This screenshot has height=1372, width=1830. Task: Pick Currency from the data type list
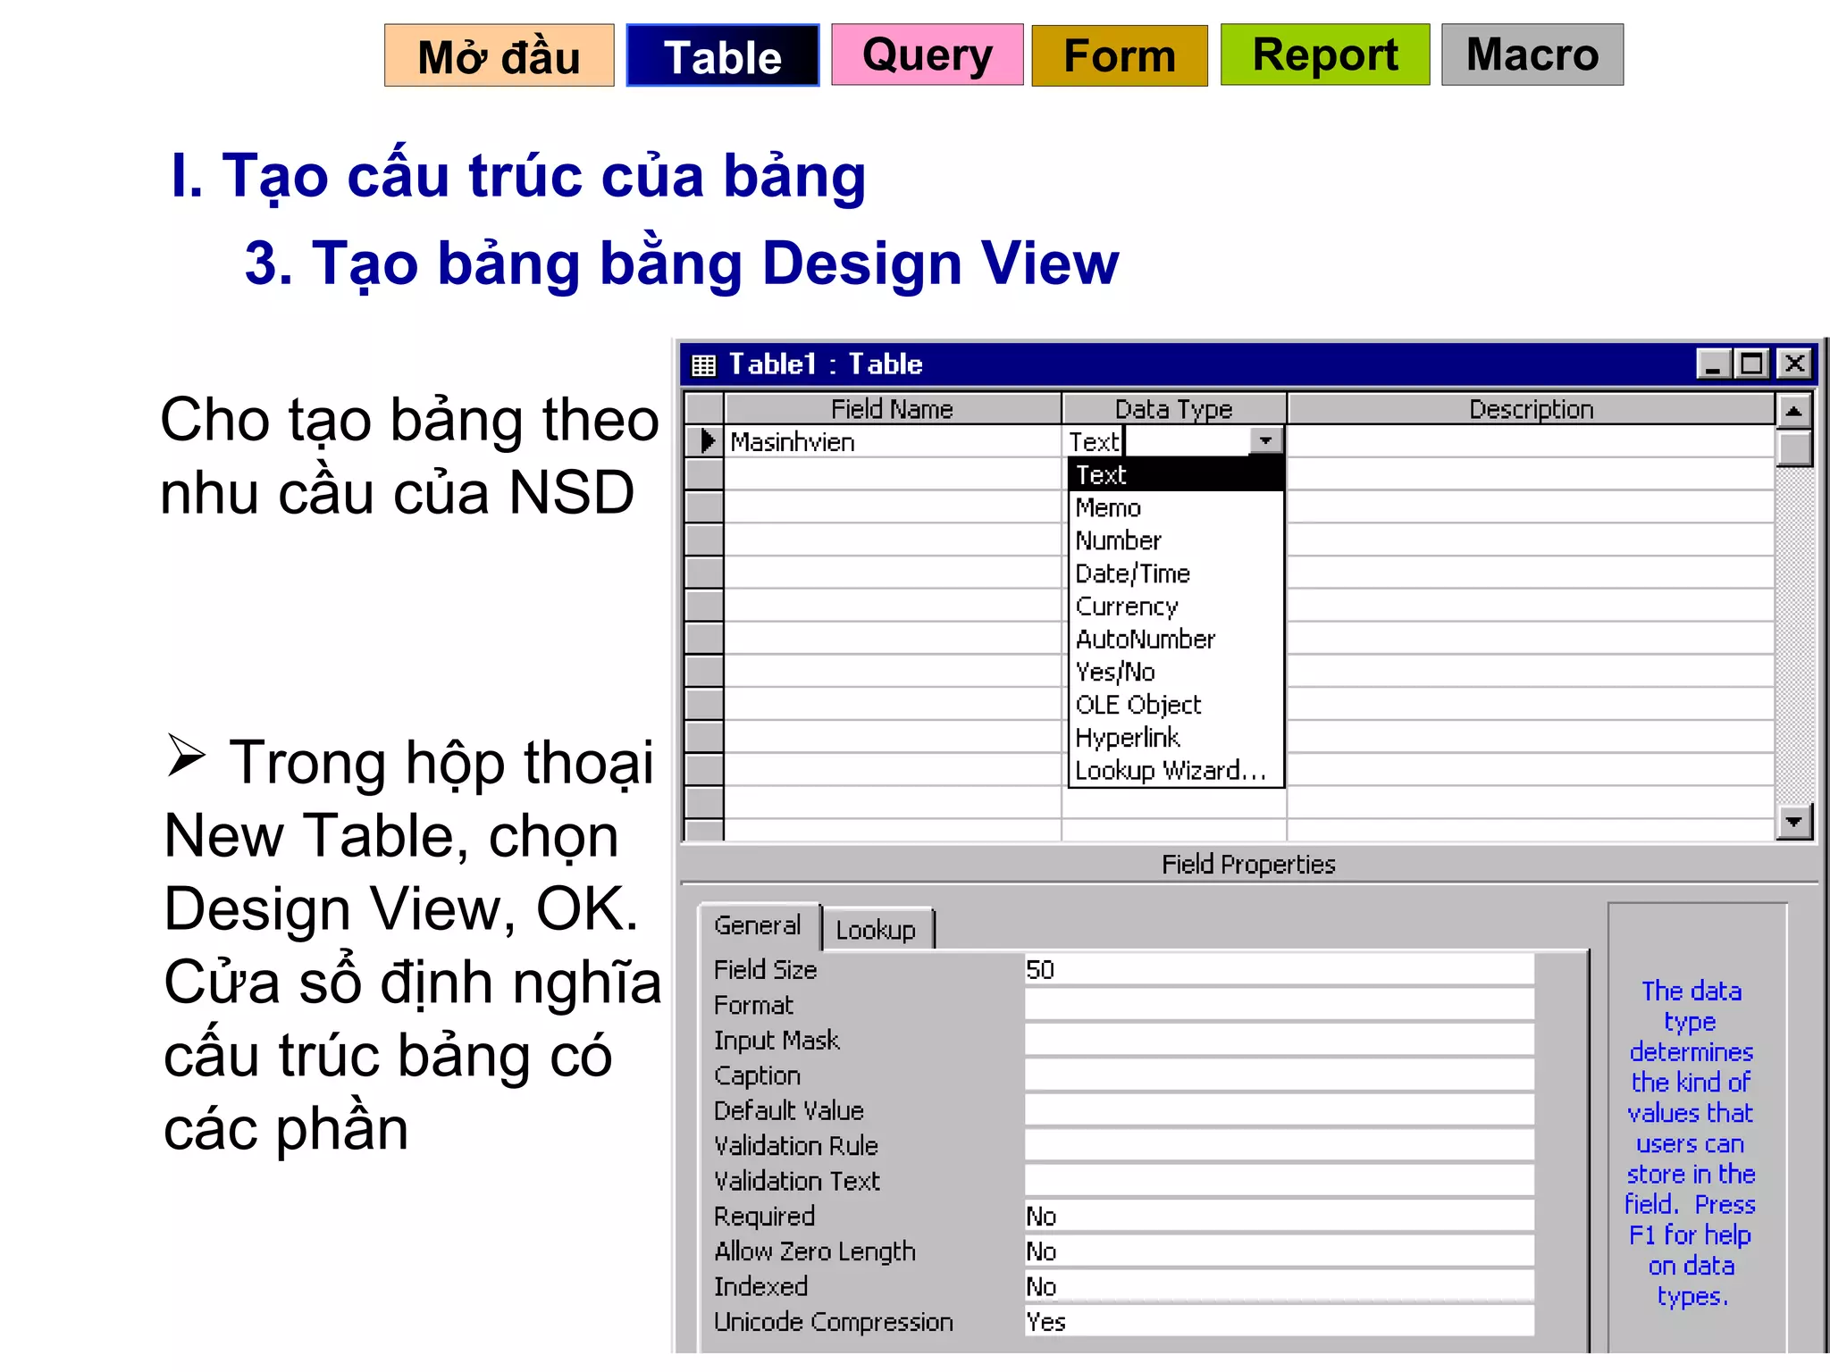click(x=1176, y=607)
